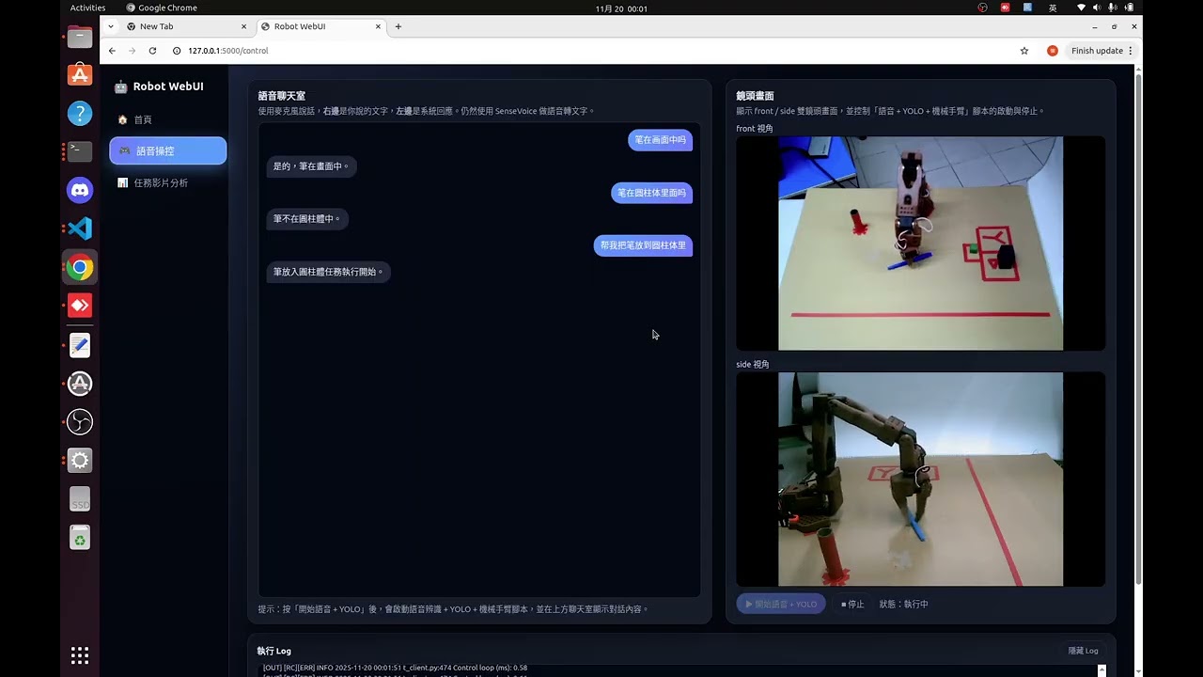
Task: Open 任務影片分析 in the sidebar
Action: click(167, 182)
